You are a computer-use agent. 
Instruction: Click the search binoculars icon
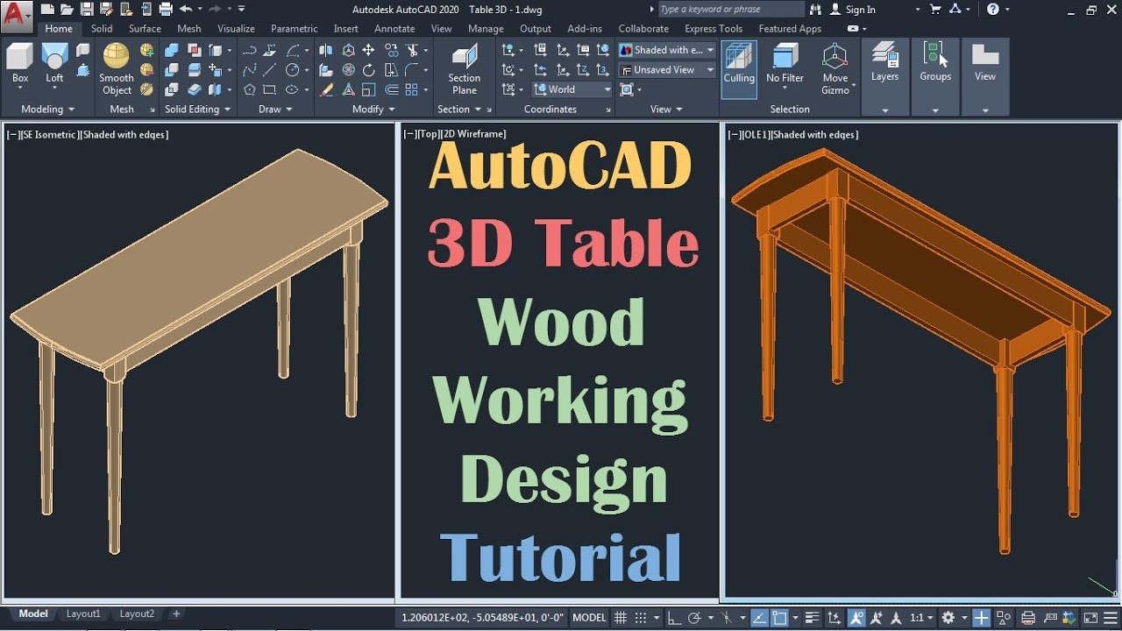click(816, 9)
